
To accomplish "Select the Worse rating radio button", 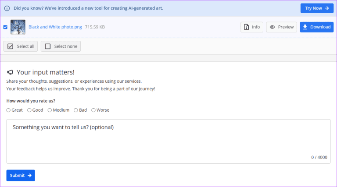I will (93, 110).
